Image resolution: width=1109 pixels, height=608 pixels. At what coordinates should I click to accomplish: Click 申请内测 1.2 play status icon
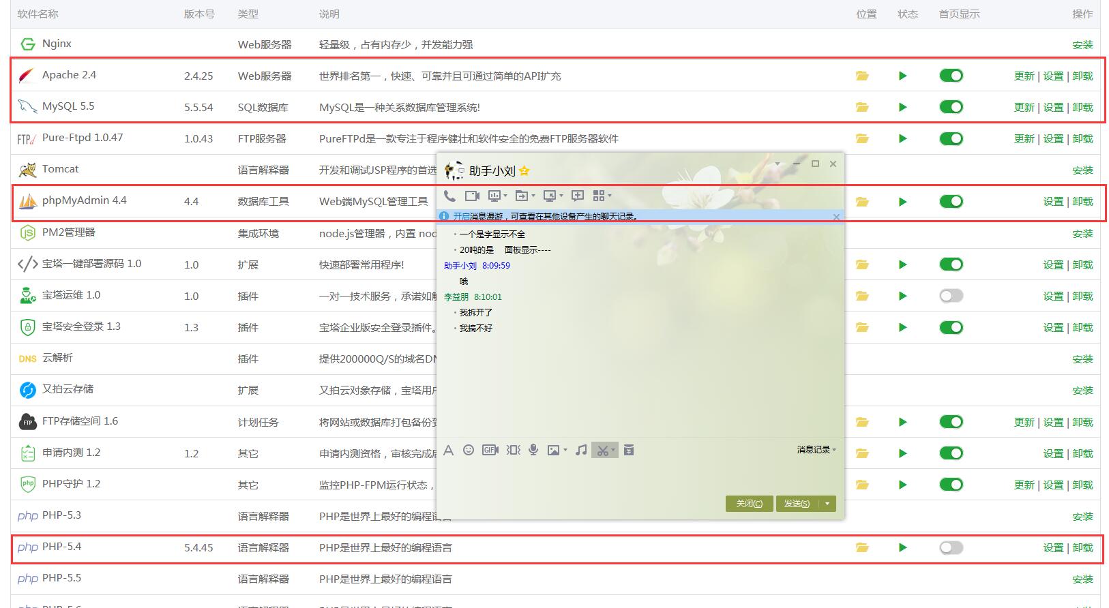pos(903,453)
